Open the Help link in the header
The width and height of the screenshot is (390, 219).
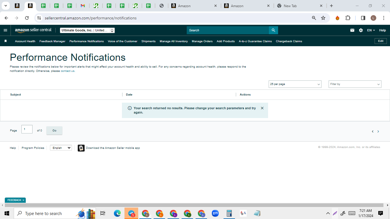click(x=382, y=30)
